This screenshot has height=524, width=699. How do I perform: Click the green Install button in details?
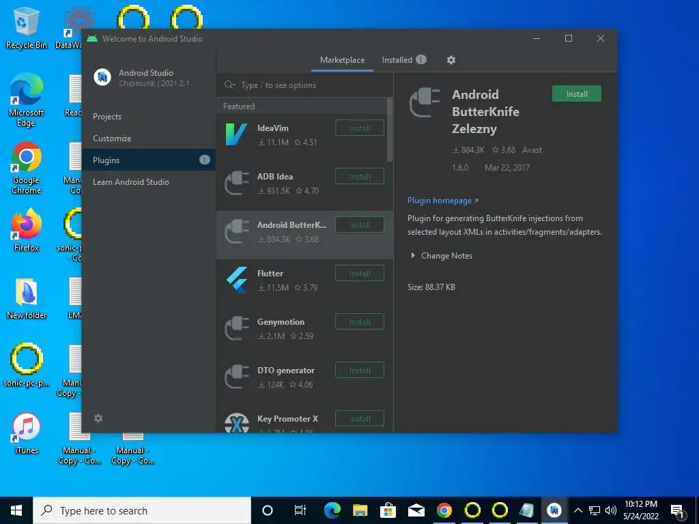[x=577, y=93]
